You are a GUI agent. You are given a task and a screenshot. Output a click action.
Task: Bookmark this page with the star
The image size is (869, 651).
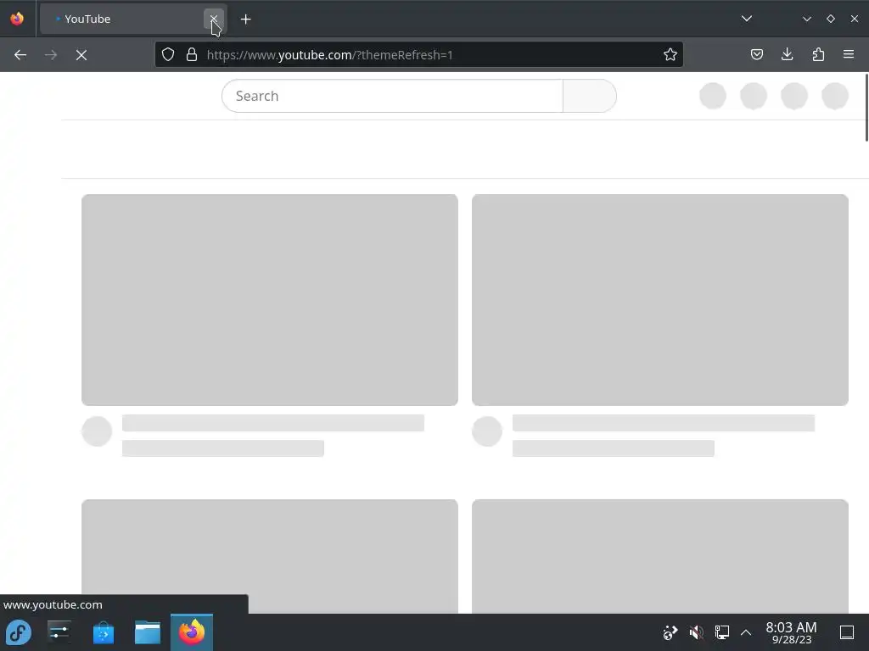click(670, 54)
